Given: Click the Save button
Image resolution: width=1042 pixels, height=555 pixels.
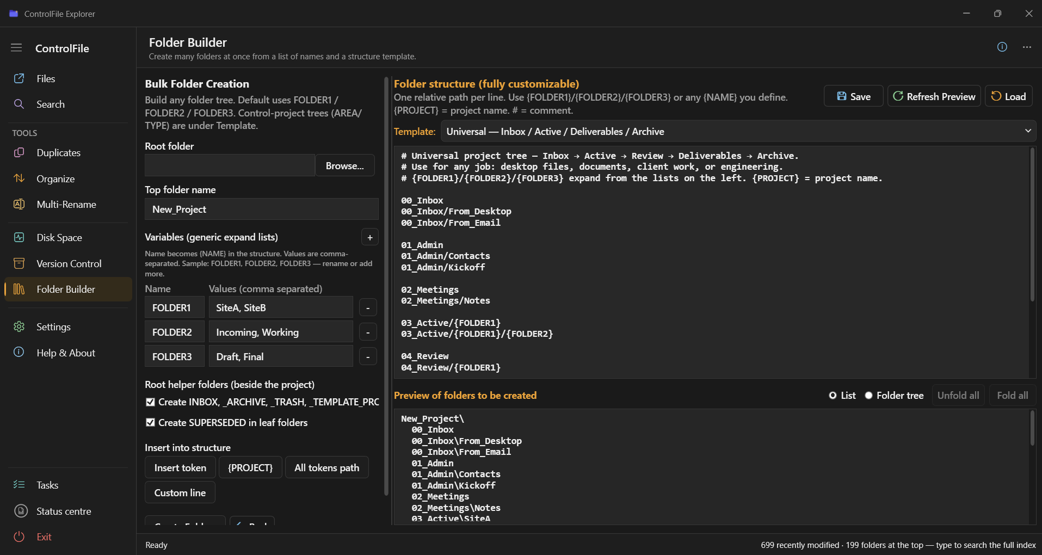Looking at the screenshot, I should point(853,96).
